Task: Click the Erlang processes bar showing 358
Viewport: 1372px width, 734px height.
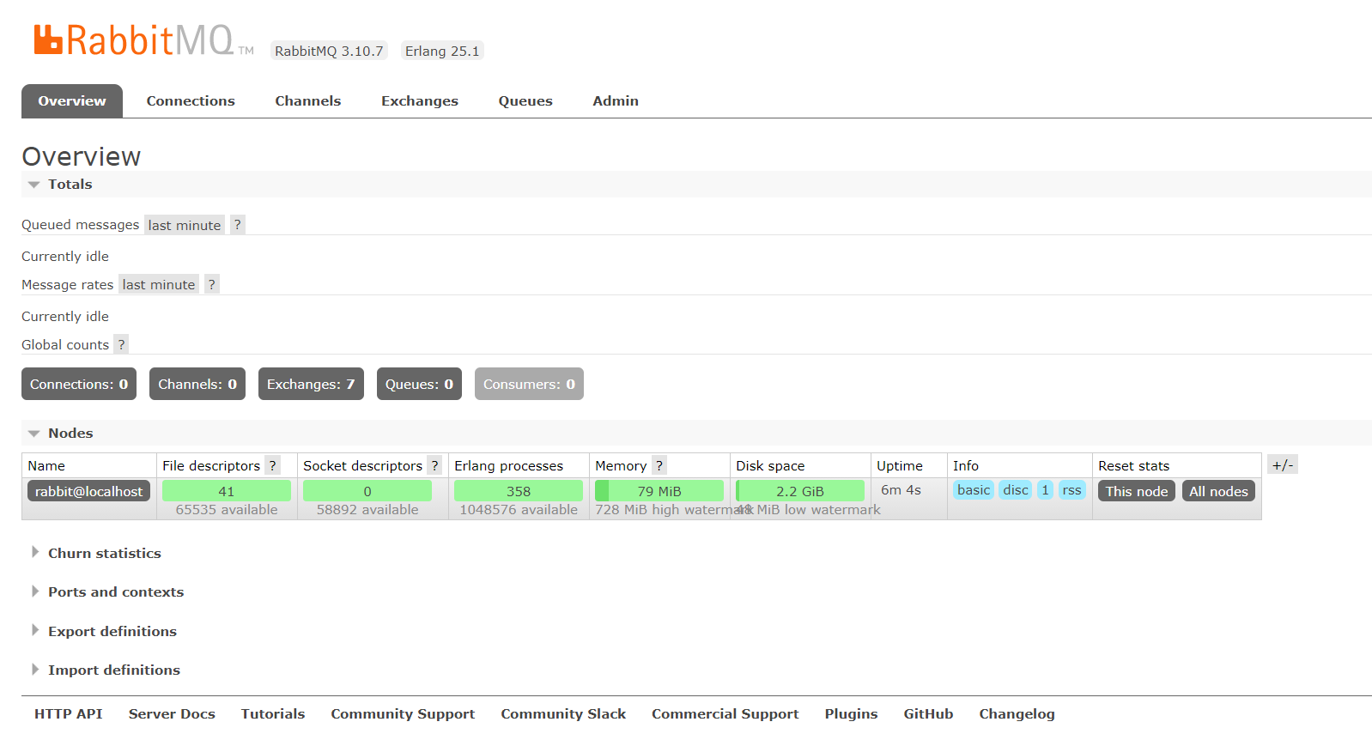Action: pyautogui.click(x=519, y=491)
